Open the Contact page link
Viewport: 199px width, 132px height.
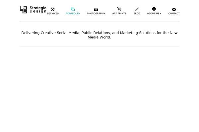click(174, 14)
